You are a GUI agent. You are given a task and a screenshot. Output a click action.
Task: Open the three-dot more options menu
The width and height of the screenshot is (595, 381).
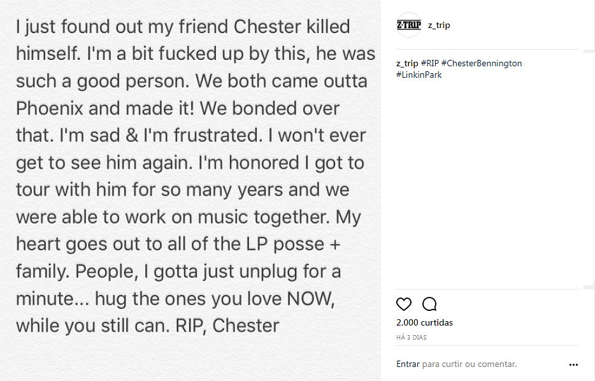point(573,364)
